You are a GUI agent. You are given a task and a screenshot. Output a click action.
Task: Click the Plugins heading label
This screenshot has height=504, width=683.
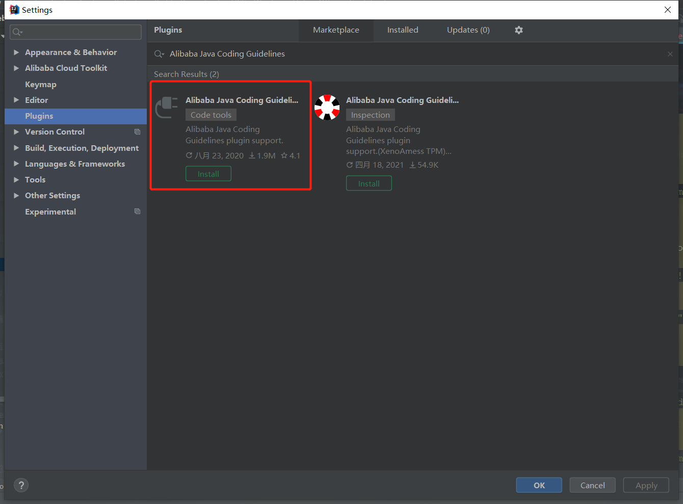[x=168, y=30]
